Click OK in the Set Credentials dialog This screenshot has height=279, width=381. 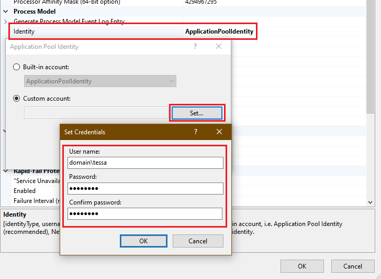pyautogui.click(x=143, y=241)
